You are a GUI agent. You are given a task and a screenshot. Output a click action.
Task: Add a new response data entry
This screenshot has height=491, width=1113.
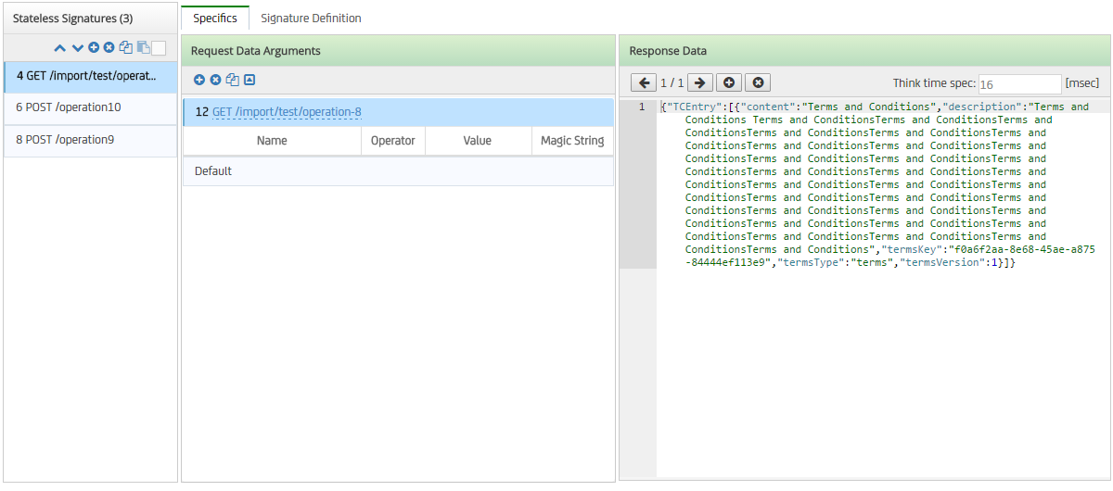pyautogui.click(x=730, y=83)
